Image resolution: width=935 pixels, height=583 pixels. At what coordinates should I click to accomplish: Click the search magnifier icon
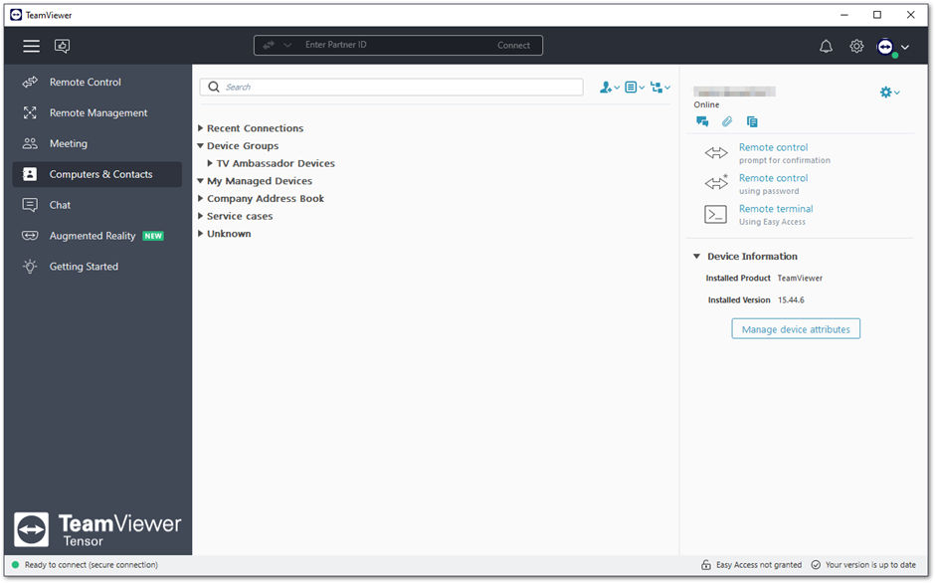[x=214, y=88]
